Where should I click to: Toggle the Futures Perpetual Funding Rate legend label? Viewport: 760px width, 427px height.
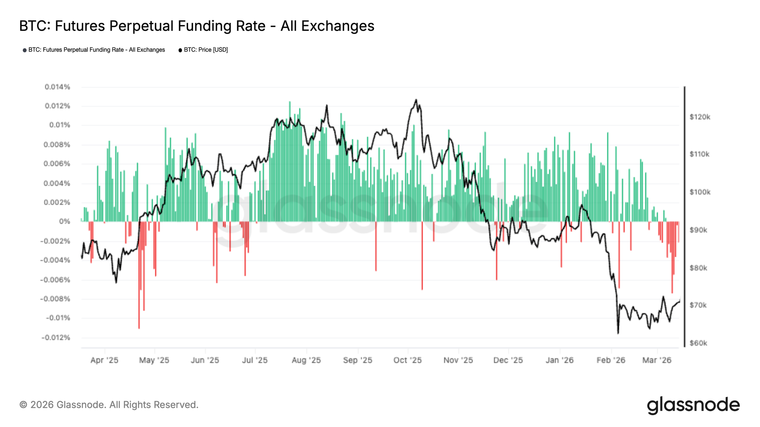pyautogui.click(x=97, y=50)
